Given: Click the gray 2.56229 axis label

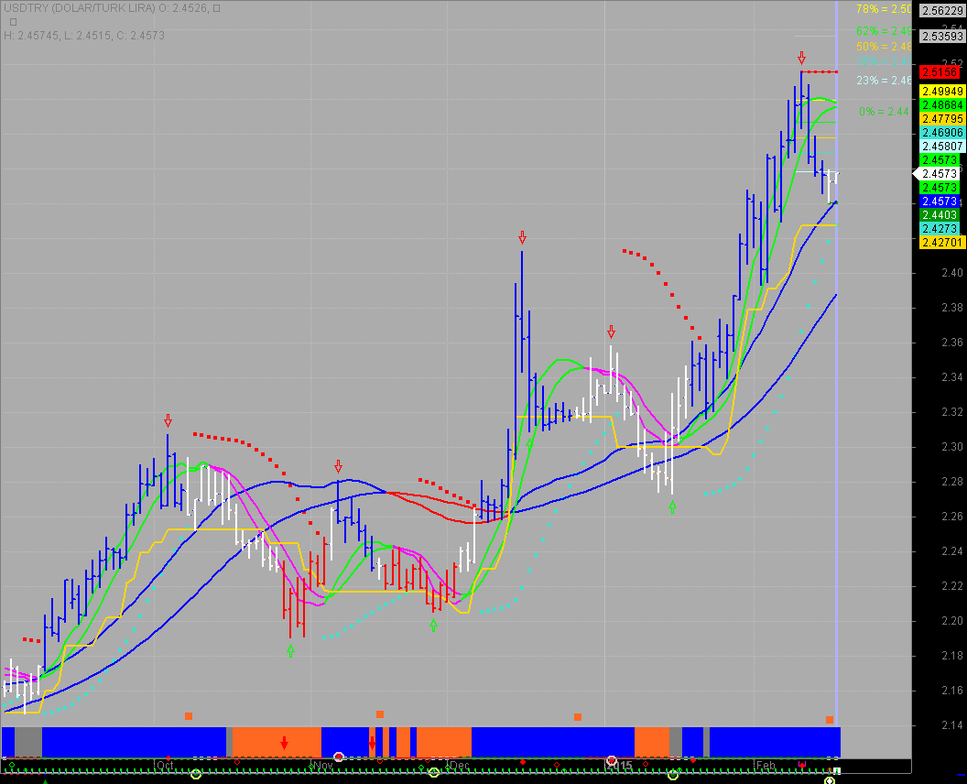Looking at the screenshot, I should coord(940,9).
